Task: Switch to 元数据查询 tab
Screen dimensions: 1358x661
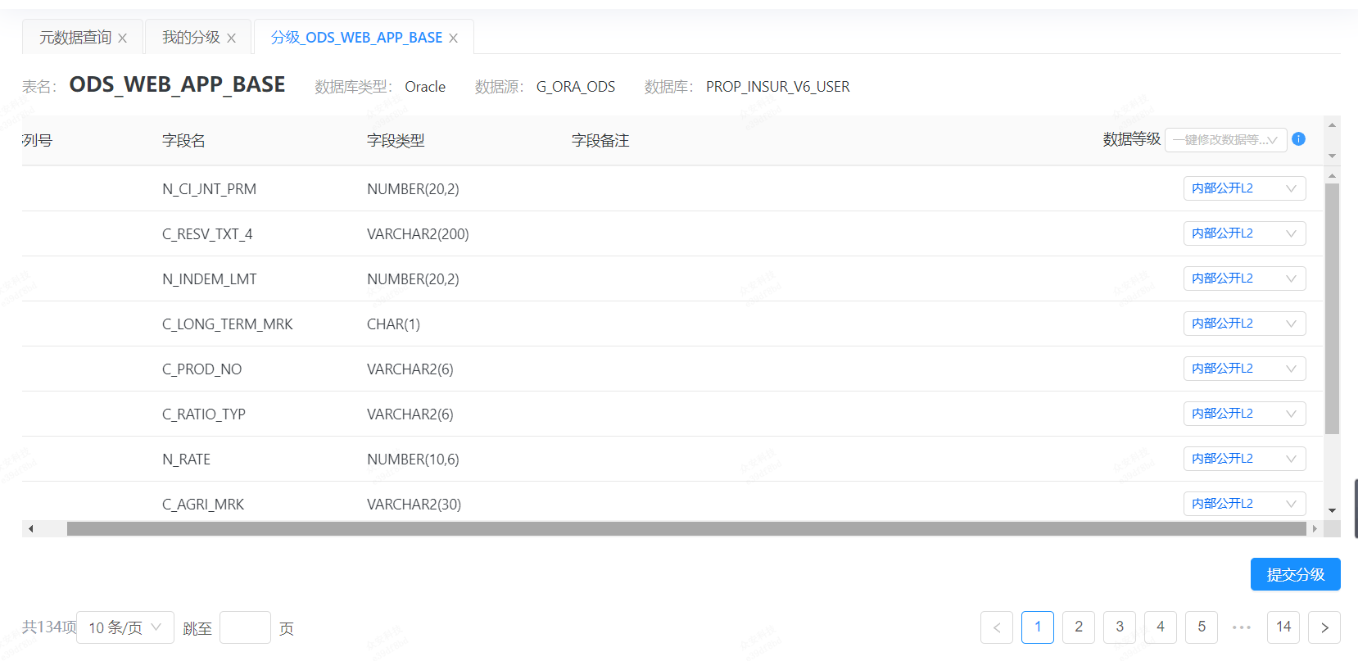Action: click(75, 38)
